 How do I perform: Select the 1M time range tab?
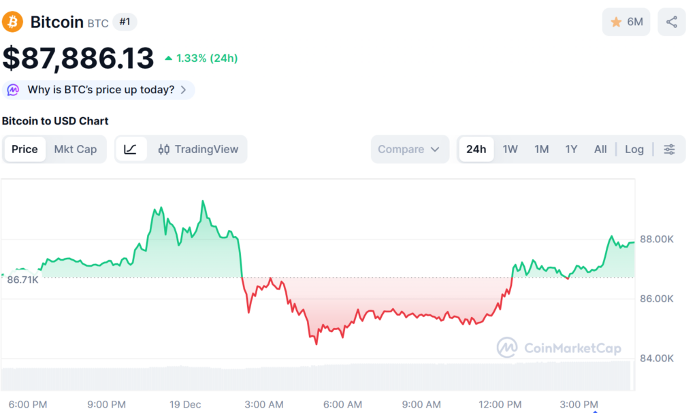click(541, 150)
